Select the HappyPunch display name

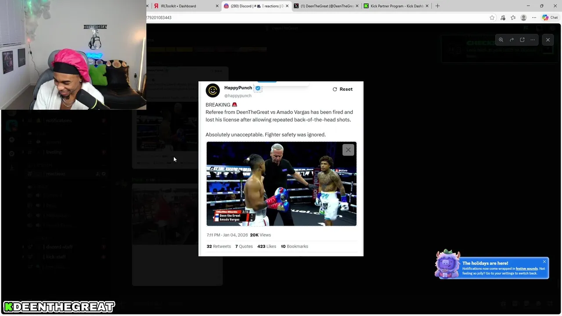point(238,88)
